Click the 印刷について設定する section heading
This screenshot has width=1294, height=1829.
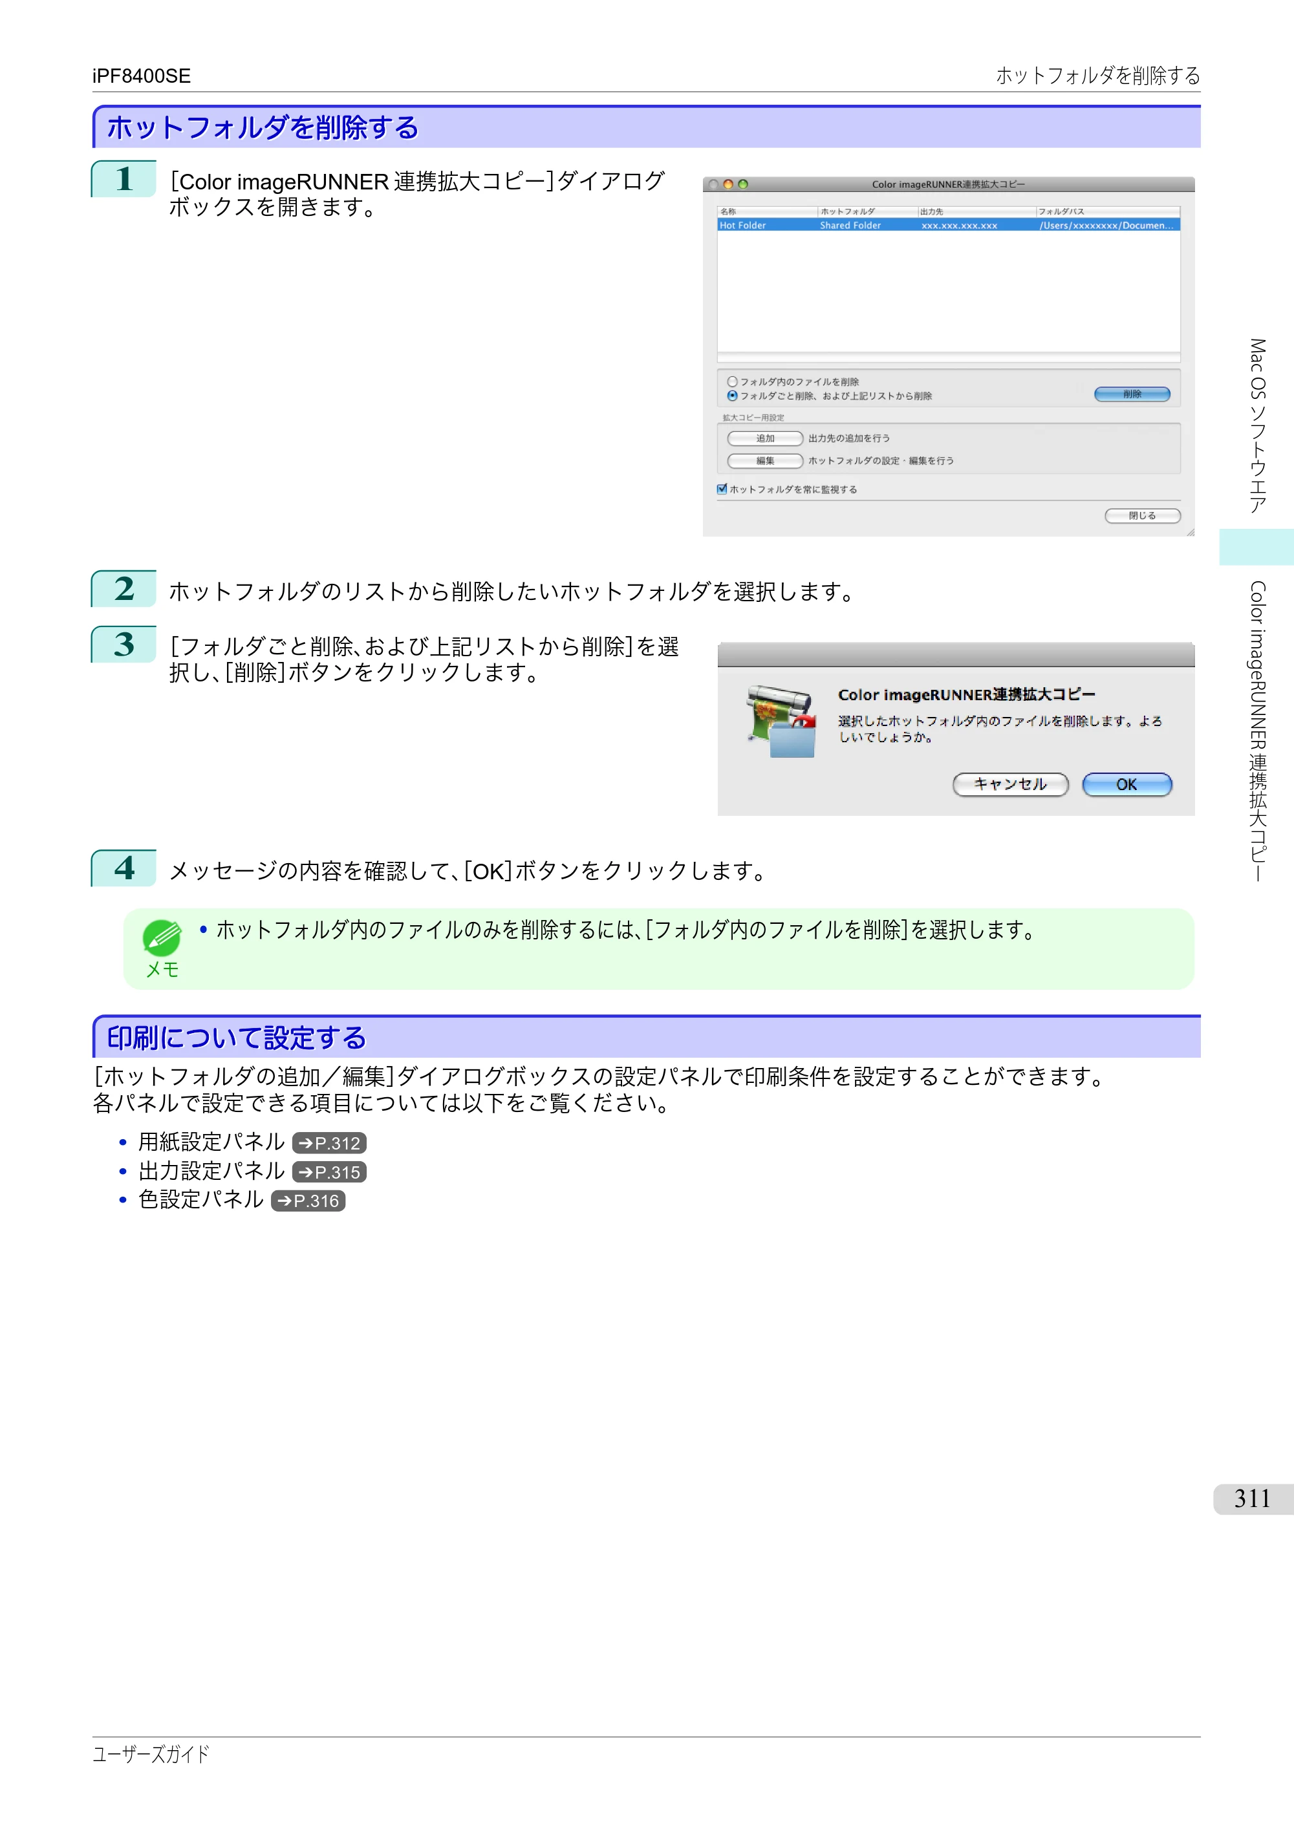[x=237, y=1038]
